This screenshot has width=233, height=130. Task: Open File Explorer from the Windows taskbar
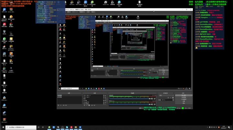[76, 127]
